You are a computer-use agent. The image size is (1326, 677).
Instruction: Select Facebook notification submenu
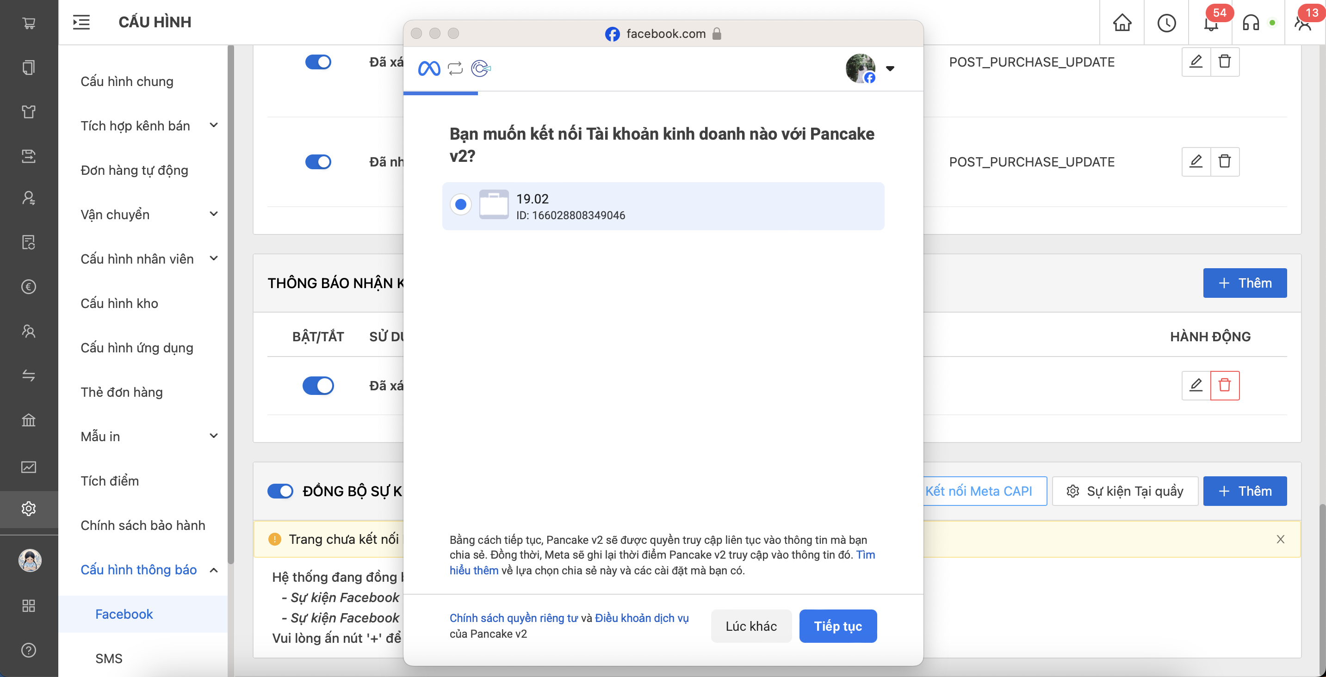pos(143,614)
